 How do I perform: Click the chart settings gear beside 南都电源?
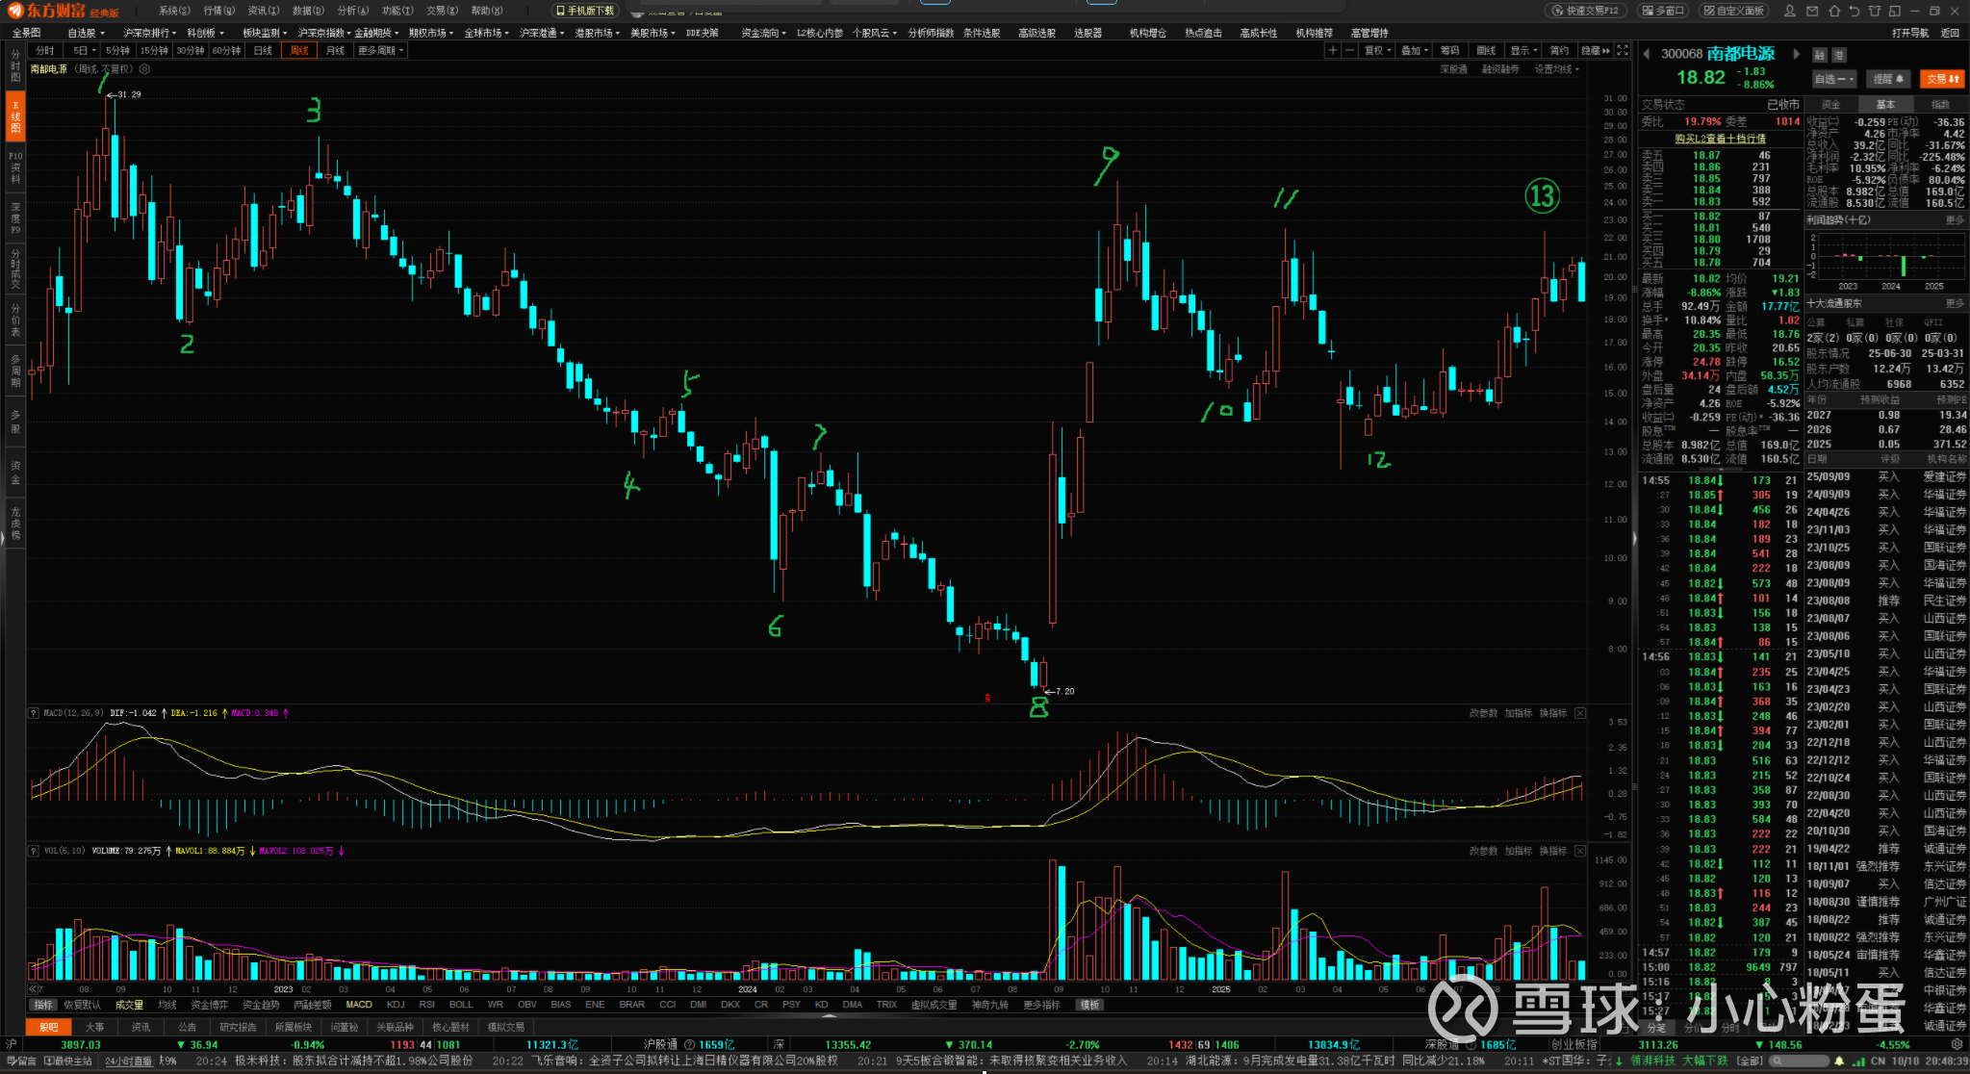(144, 69)
